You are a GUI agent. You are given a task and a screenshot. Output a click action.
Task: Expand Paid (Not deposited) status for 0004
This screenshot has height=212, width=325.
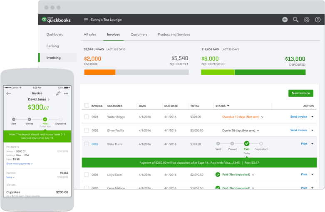tap(253, 175)
